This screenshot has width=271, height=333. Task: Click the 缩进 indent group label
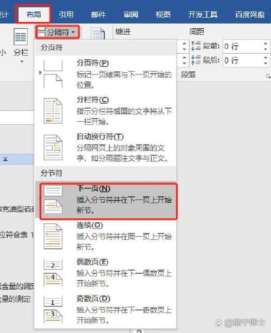(x=123, y=32)
